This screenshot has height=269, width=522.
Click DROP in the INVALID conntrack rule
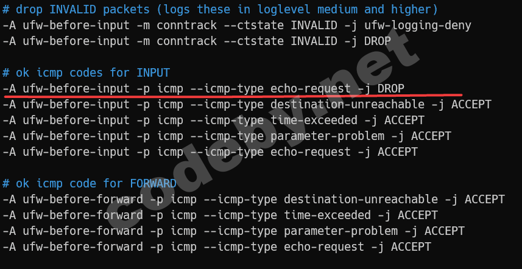coord(378,41)
